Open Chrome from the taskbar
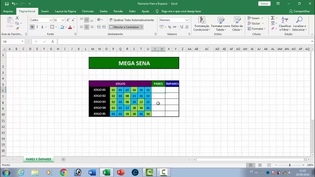The height and width of the screenshot is (177, 315). 63,173
